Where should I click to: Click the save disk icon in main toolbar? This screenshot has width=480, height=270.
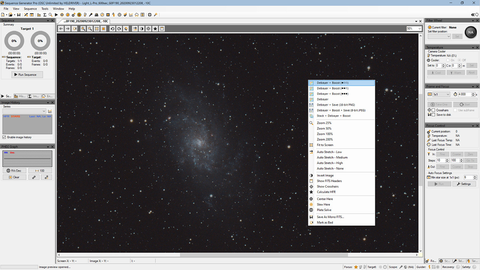point(19,15)
